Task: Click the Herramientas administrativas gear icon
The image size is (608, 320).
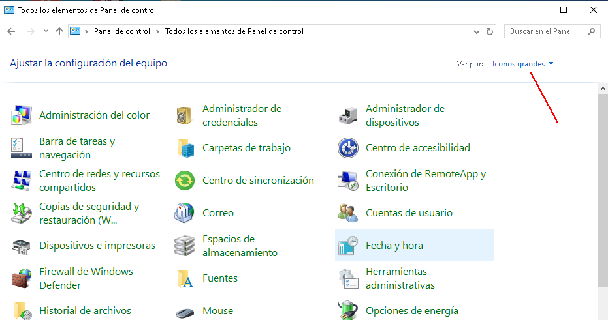Action: (348, 278)
